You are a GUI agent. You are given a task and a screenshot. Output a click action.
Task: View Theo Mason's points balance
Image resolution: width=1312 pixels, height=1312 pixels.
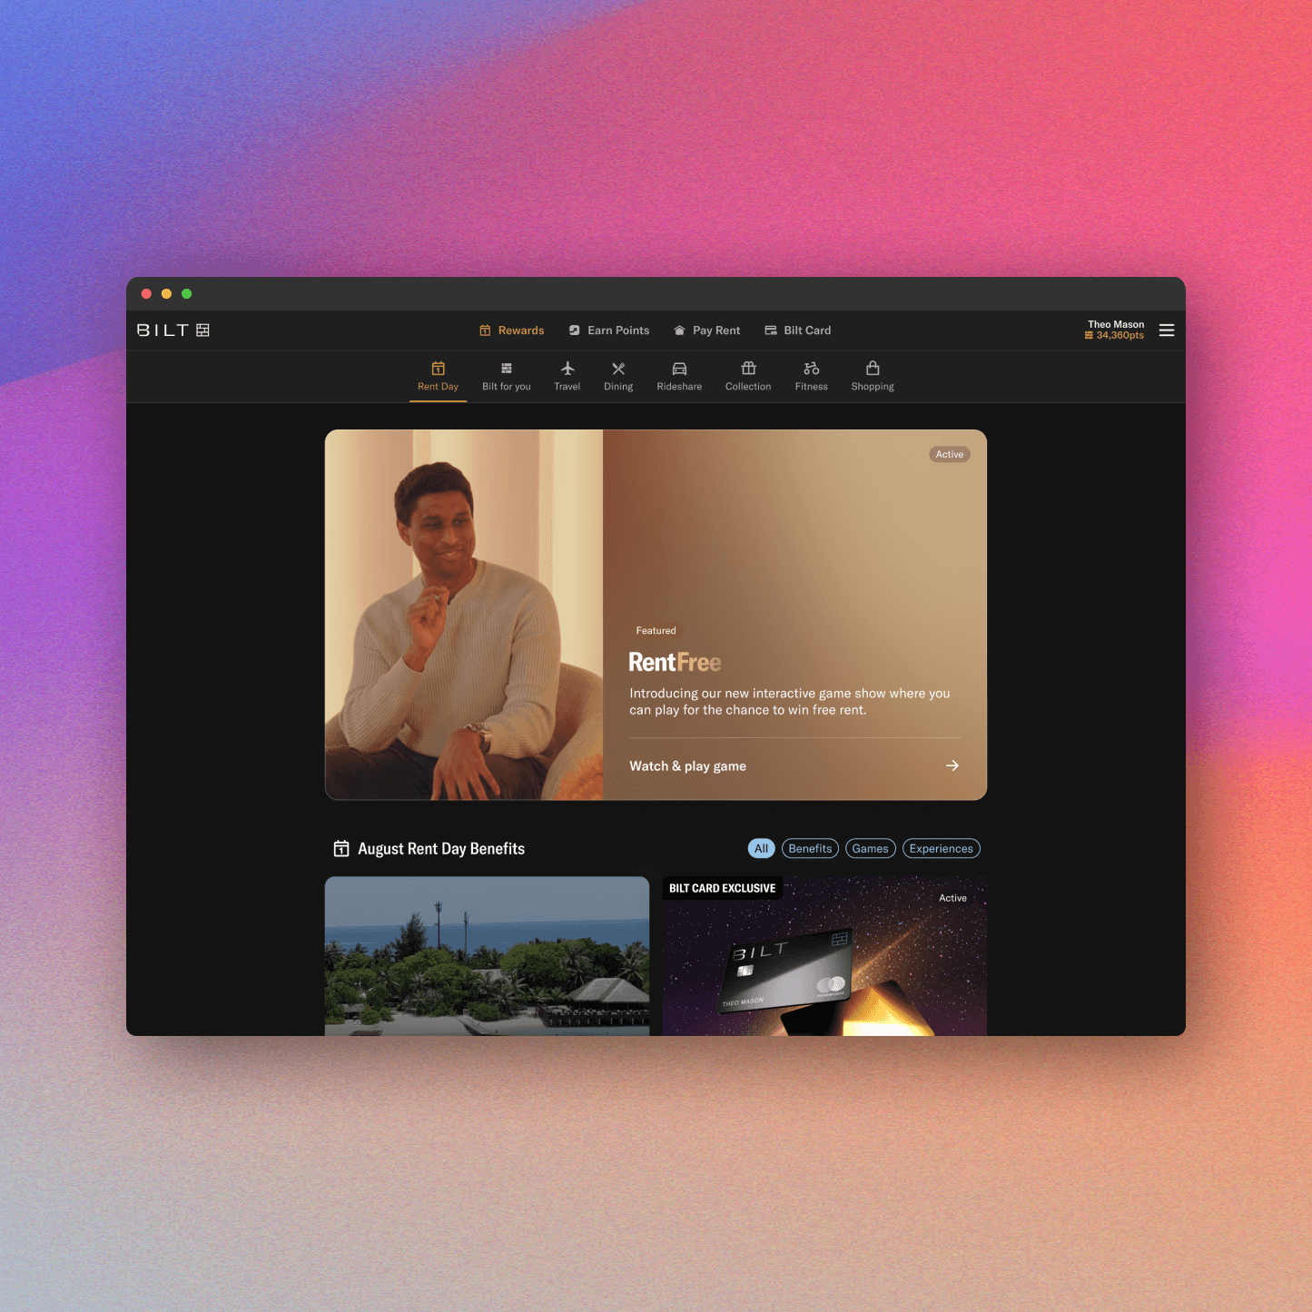coord(1114,336)
